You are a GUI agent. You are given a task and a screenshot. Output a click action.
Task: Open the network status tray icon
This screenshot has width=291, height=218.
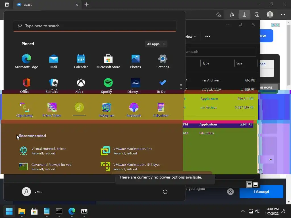click(251, 211)
